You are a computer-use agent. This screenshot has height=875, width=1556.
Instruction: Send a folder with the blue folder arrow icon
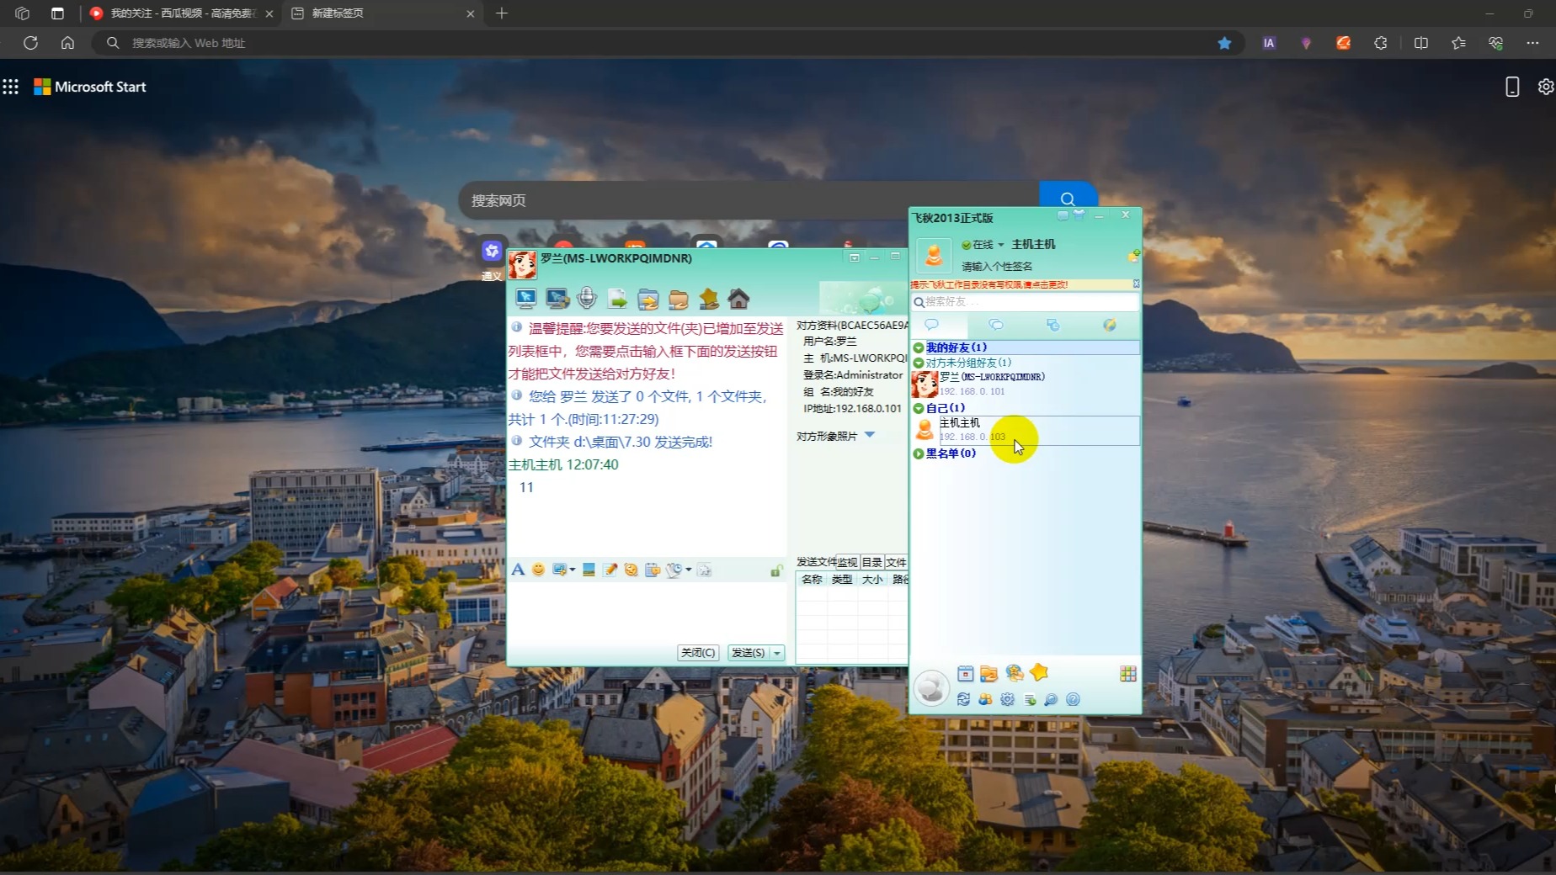point(648,300)
